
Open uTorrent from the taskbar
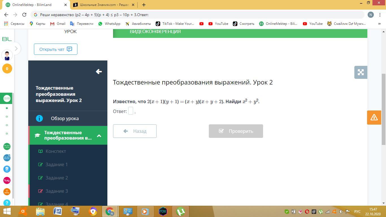point(181,211)
